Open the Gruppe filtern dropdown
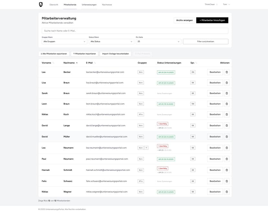 [64, 41]
